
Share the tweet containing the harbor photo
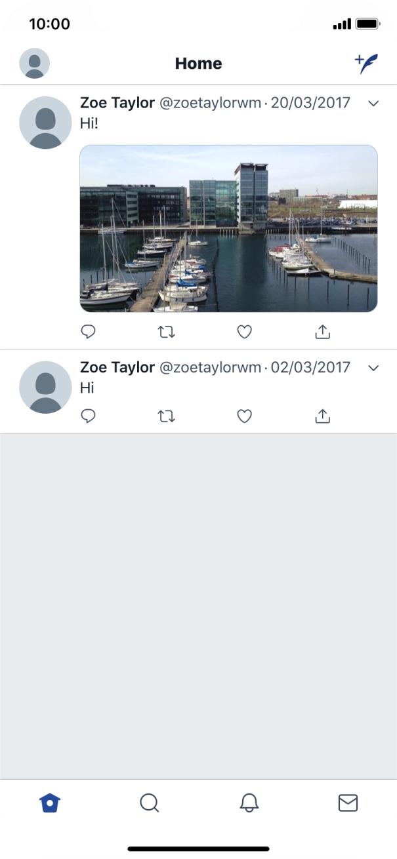(x=322, y=332)
